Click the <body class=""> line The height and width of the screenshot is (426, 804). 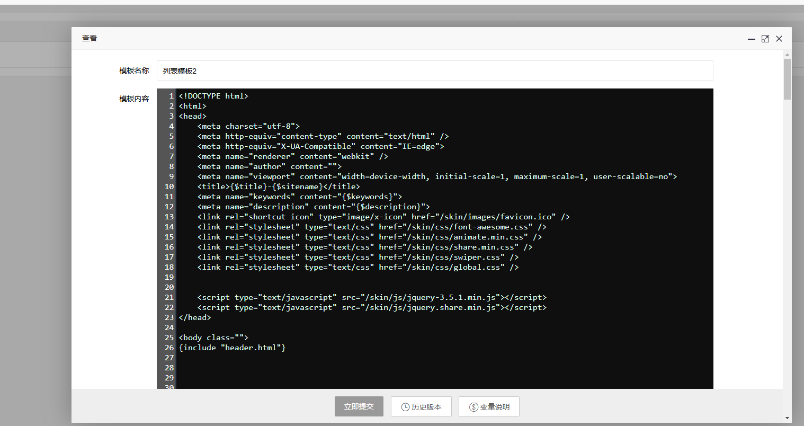(x=213, y=338)
